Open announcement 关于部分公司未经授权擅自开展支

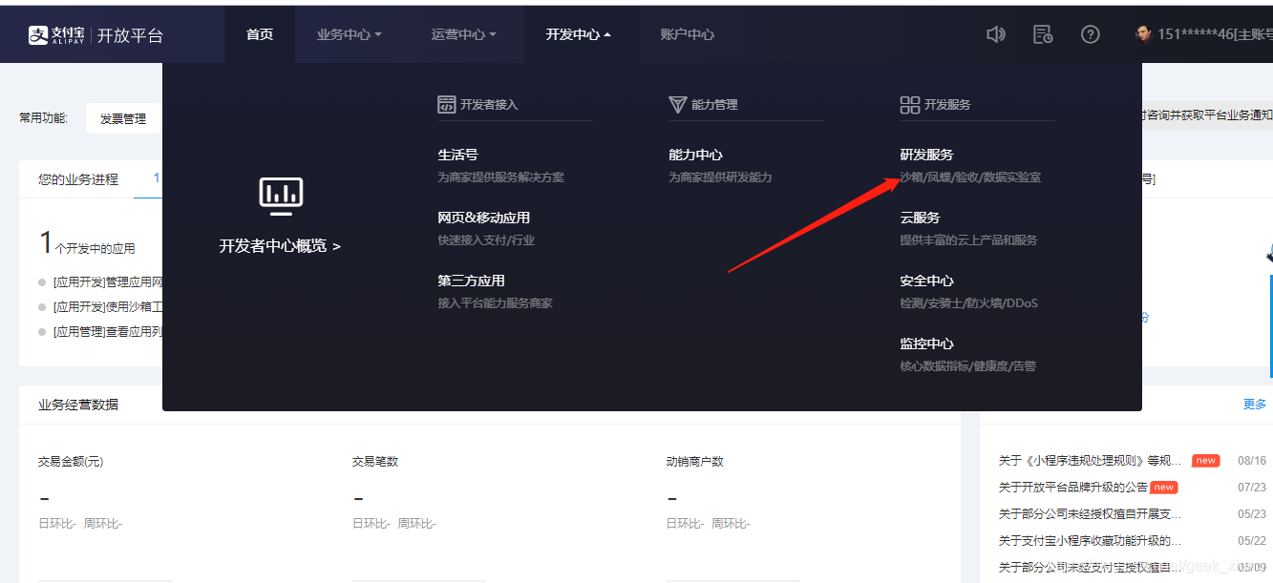[x=1090, y=513]
